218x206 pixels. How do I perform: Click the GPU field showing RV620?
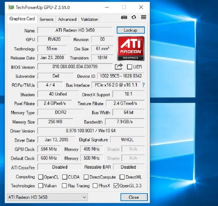54,39
